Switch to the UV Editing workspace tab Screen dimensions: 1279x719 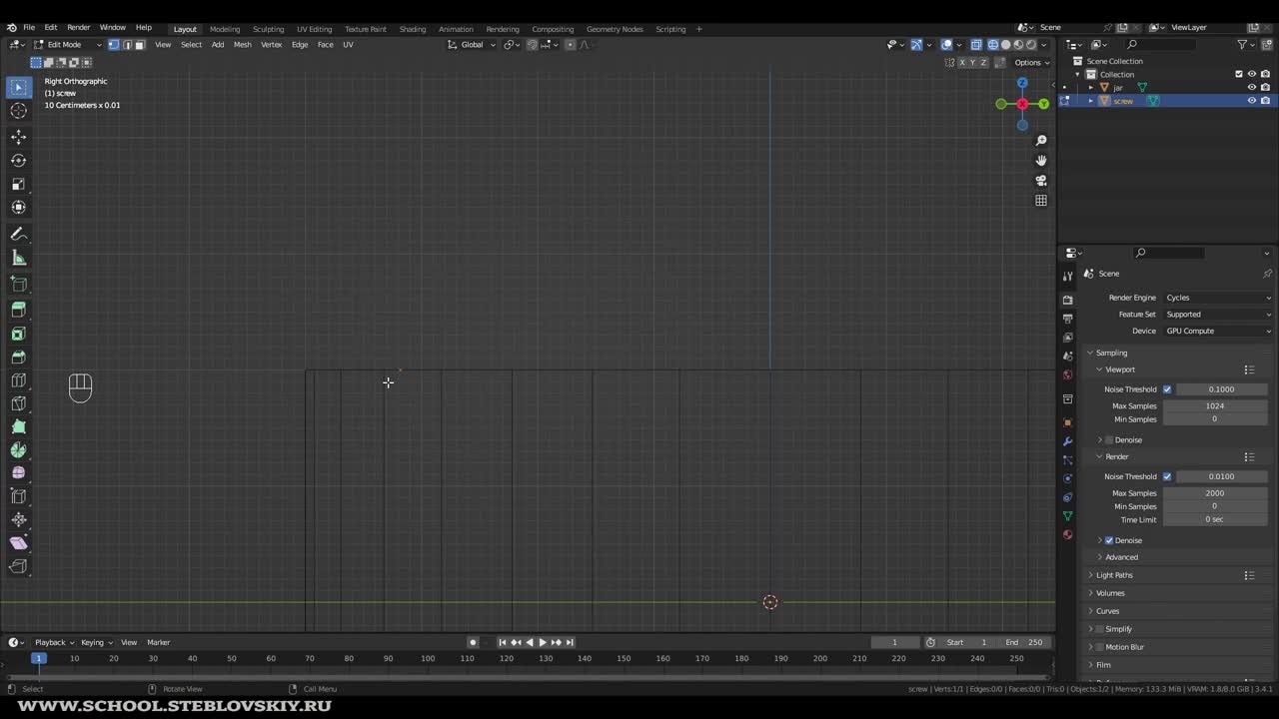coord(314,29)
